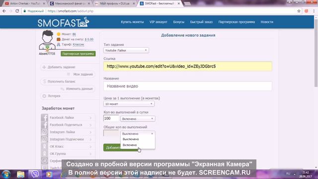Click the lottery icon beside Лотерея
Image resolution: width=318 pixels, height=179 pixels.
click(44, 96)
